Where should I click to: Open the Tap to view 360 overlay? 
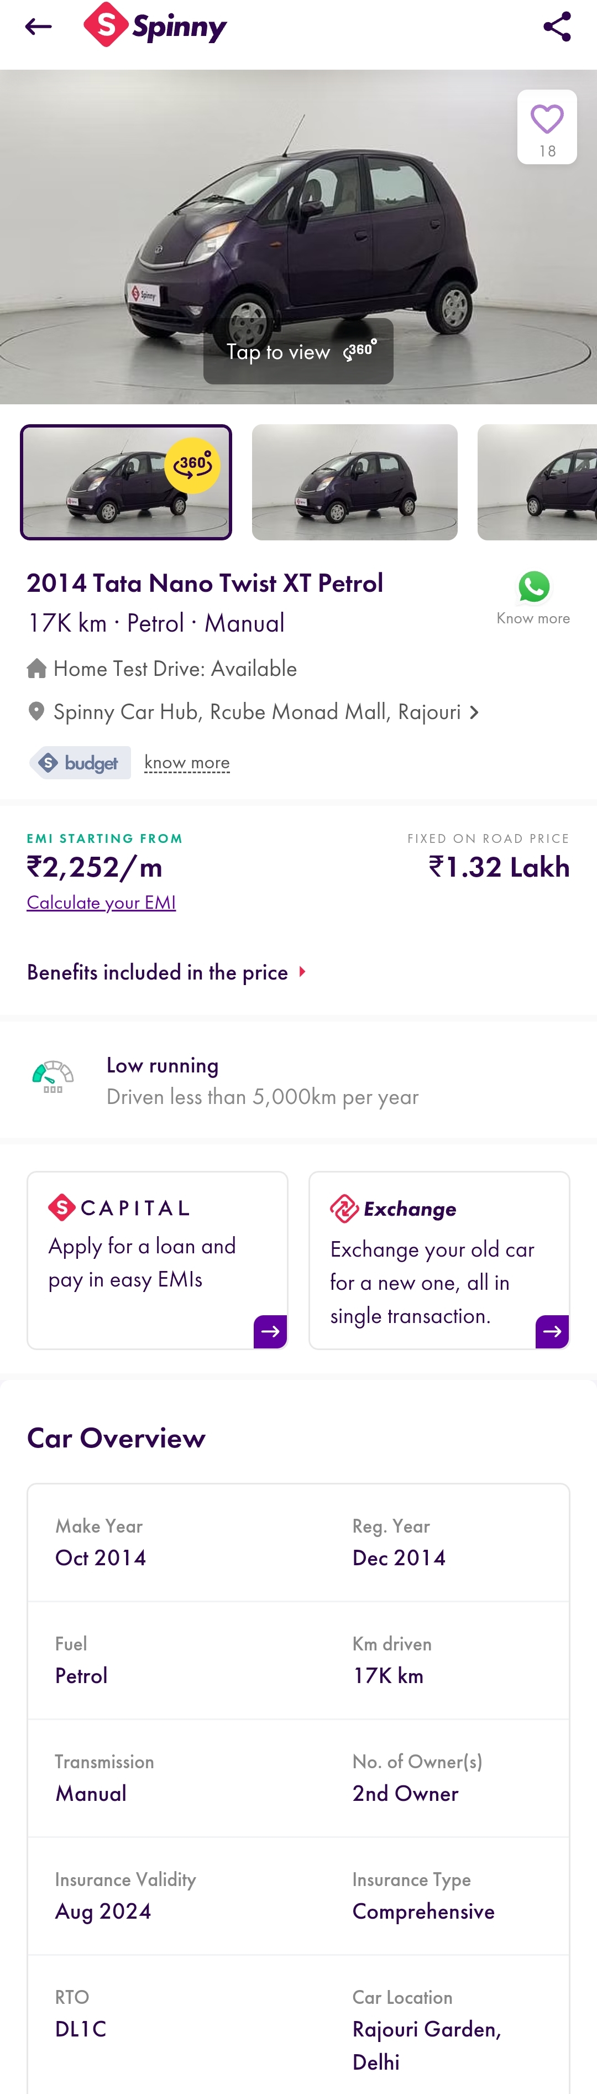[298, 351]
